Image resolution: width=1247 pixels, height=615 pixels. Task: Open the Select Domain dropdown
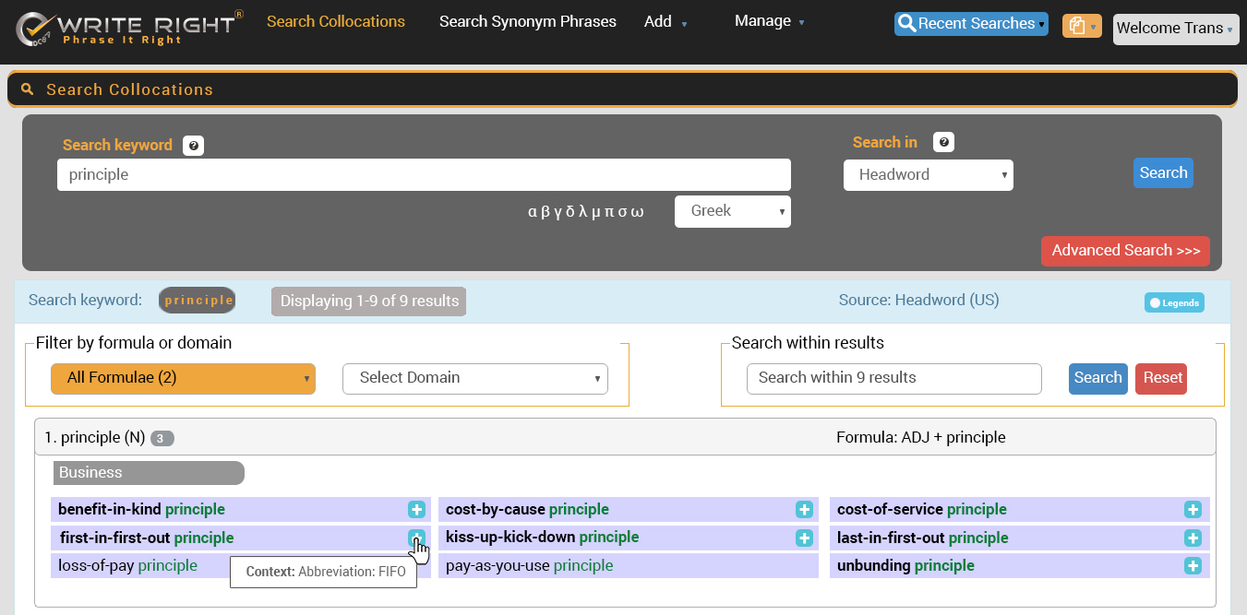click(x=474, y=378)
